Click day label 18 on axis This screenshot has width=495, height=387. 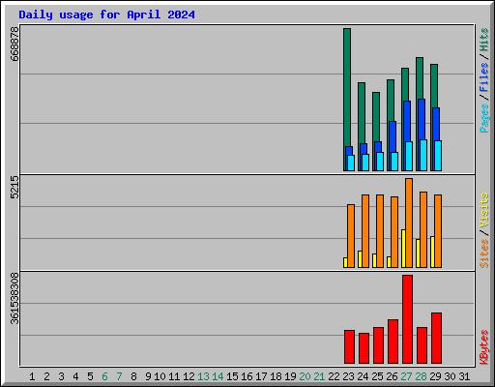276,376
